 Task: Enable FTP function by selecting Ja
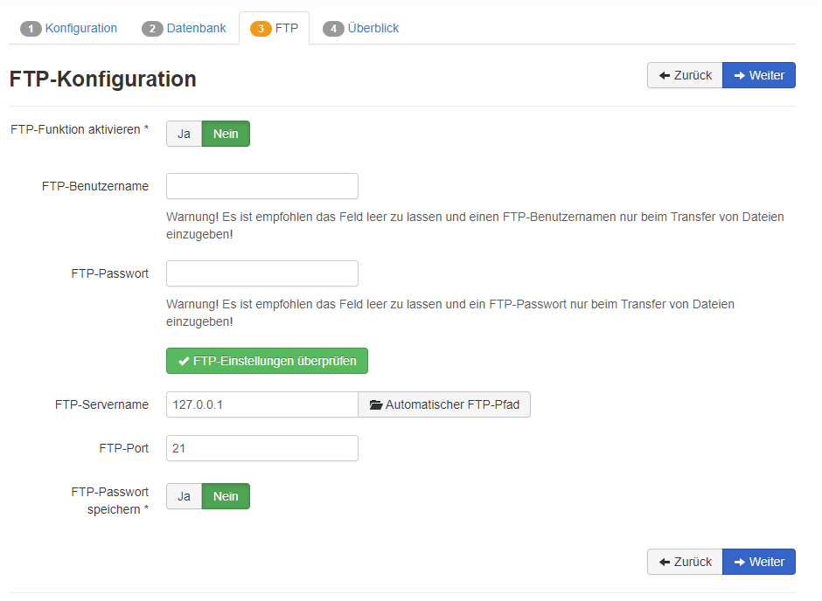(185, 134)
